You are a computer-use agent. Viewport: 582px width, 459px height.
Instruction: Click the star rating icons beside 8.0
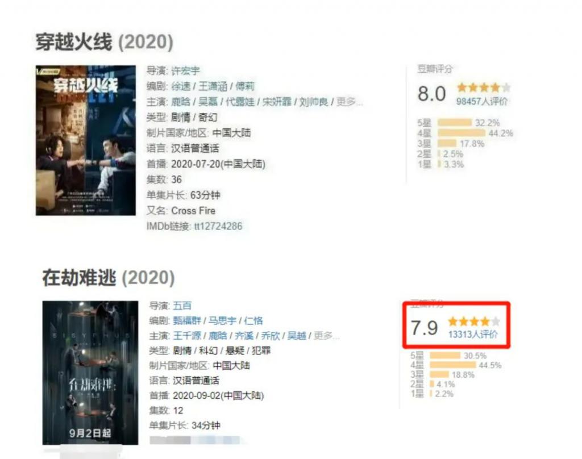(484, 87)
